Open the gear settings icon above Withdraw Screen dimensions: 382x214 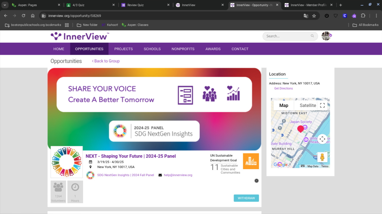coord(256,181)
